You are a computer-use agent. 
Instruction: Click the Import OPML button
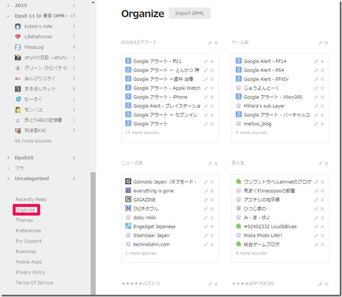pyautogui.click(x=190, y=13)
